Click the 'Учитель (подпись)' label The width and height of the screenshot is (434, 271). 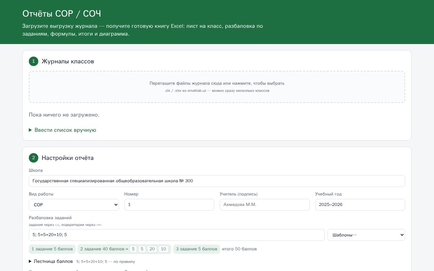(x=239, y=194)
